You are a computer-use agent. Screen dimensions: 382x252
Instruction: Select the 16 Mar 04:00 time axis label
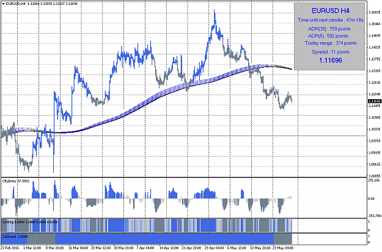click(x=78, y=248)
